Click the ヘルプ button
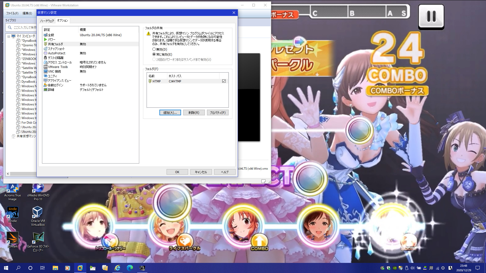Screen dimensions: 486x273 [x=225, y=172]
